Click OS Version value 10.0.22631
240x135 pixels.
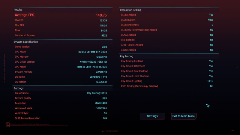click(x=101, y=82)
